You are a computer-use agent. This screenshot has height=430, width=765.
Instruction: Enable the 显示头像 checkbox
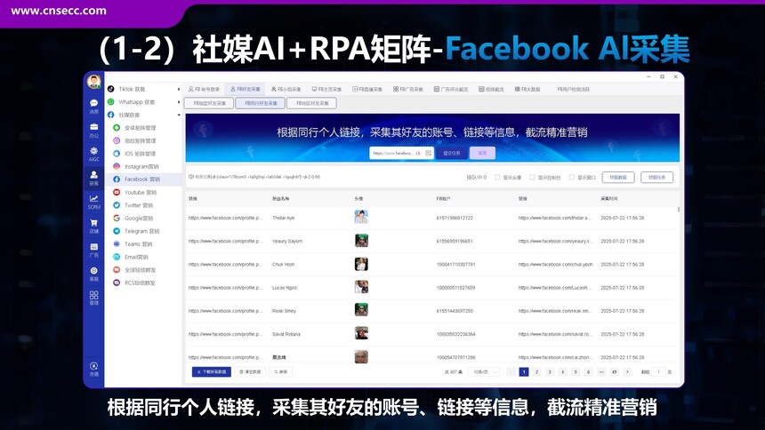[x=497, y=177]
